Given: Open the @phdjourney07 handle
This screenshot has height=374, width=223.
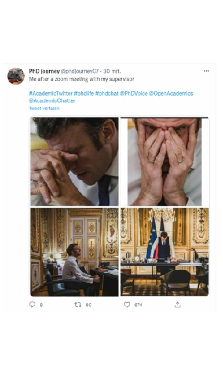Looking at the screenshot, I should tap(79, 71).
